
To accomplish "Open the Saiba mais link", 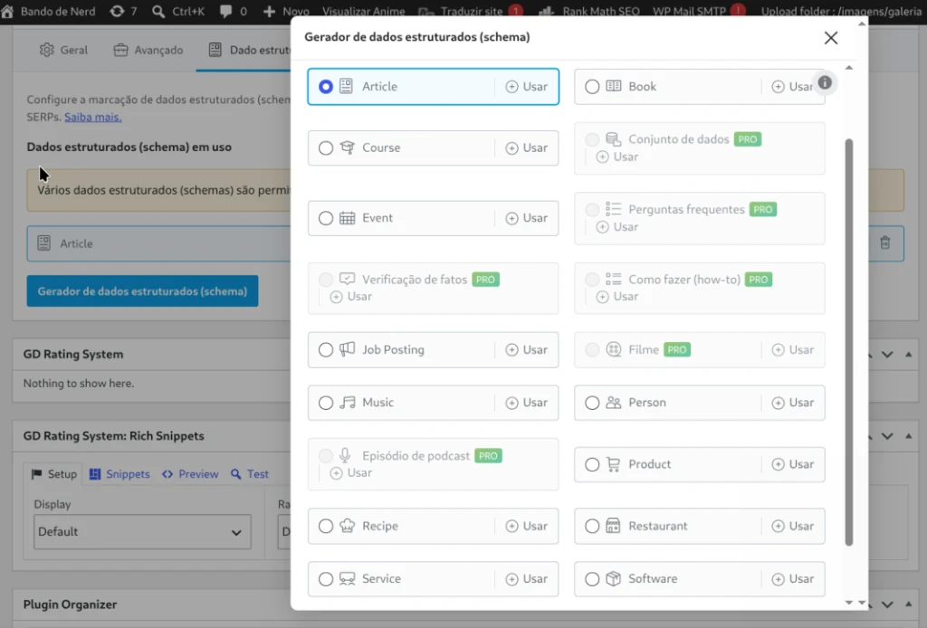I will coord(93,117).
